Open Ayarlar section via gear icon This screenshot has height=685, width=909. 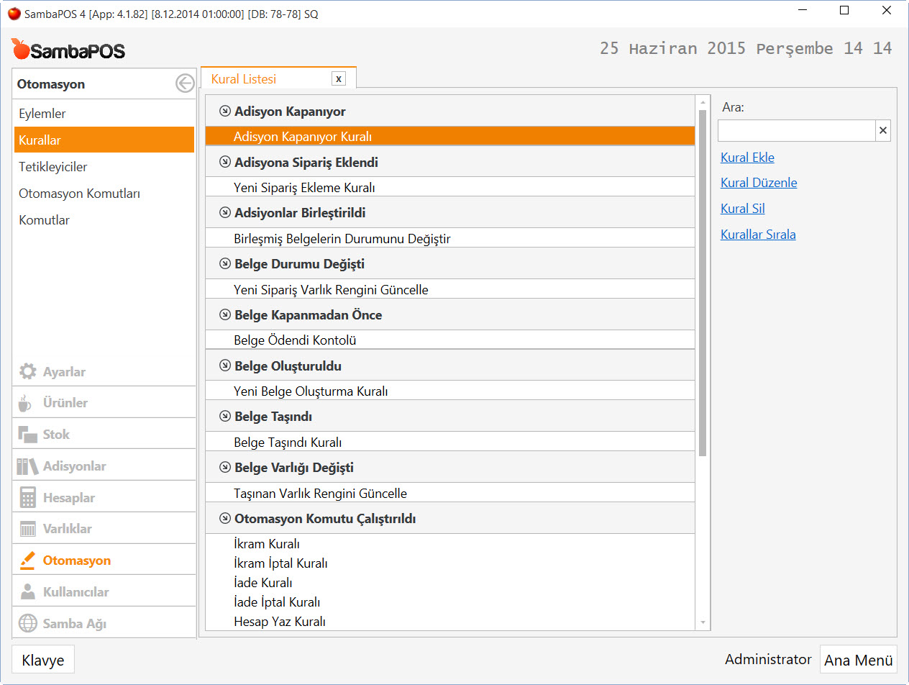click(27, 371)
